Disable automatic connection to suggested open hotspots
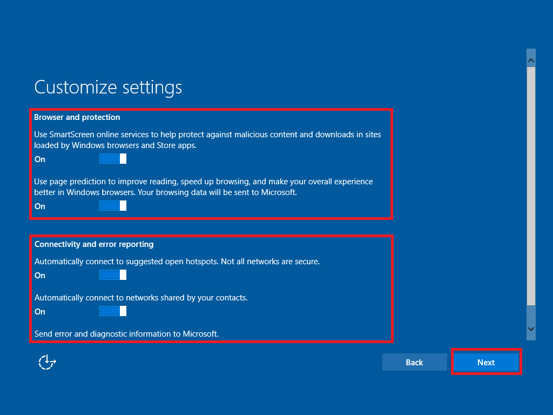Screen dimensions: 553x415 [x=112, y=275]
